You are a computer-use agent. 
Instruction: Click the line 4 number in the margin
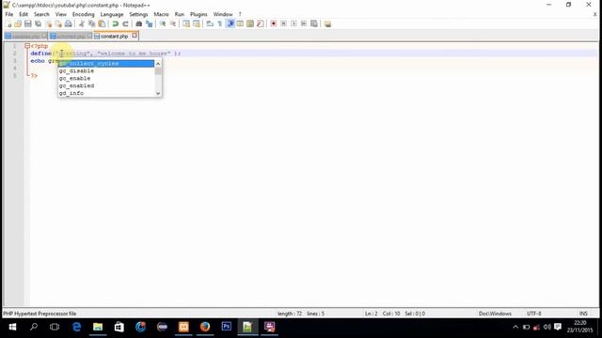(15, 69)
